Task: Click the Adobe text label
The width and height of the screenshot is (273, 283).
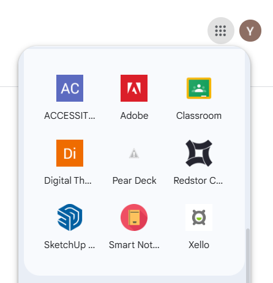Action: (134, 116)
